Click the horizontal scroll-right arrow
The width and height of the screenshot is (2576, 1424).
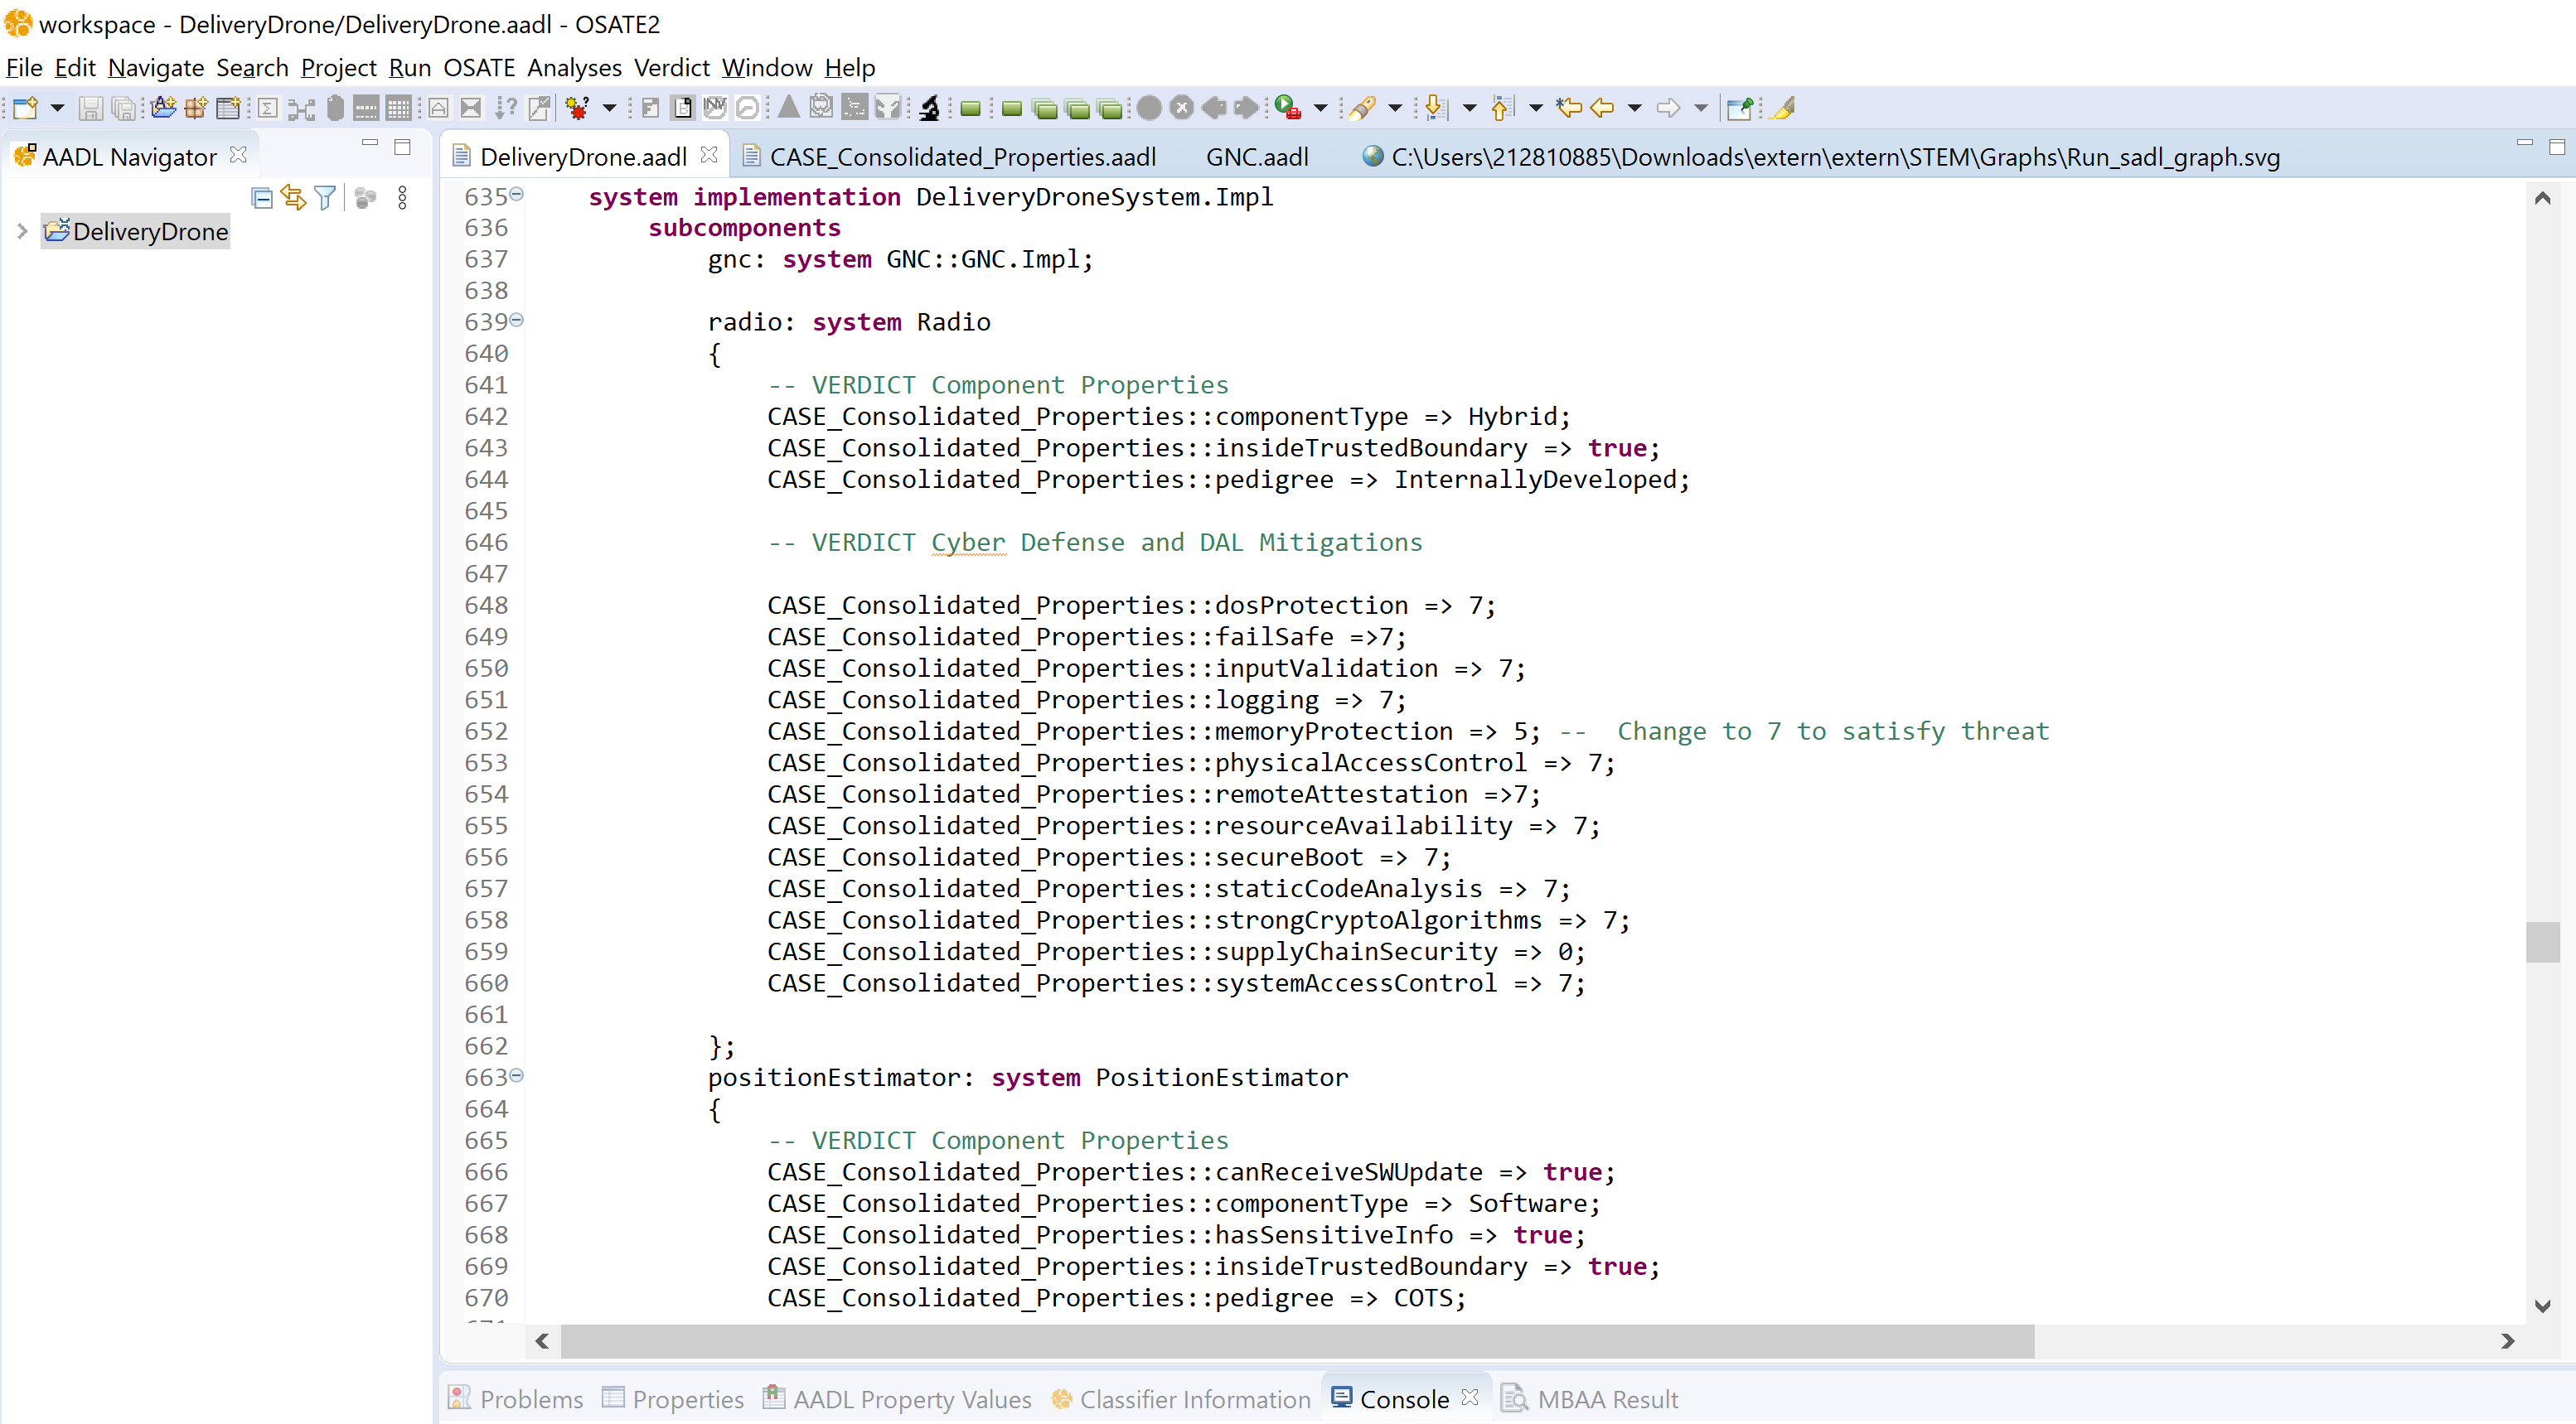[x=2508, y=1341]
